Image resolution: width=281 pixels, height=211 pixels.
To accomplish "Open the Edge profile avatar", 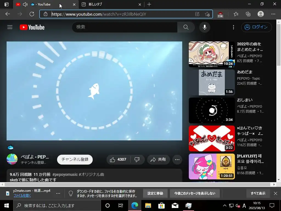I will pos(261,14).
